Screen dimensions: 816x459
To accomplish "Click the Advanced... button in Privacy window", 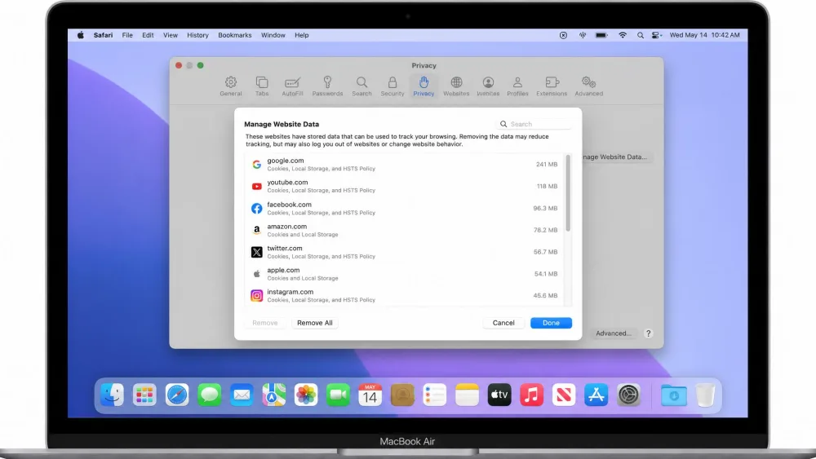I will 613,333.
